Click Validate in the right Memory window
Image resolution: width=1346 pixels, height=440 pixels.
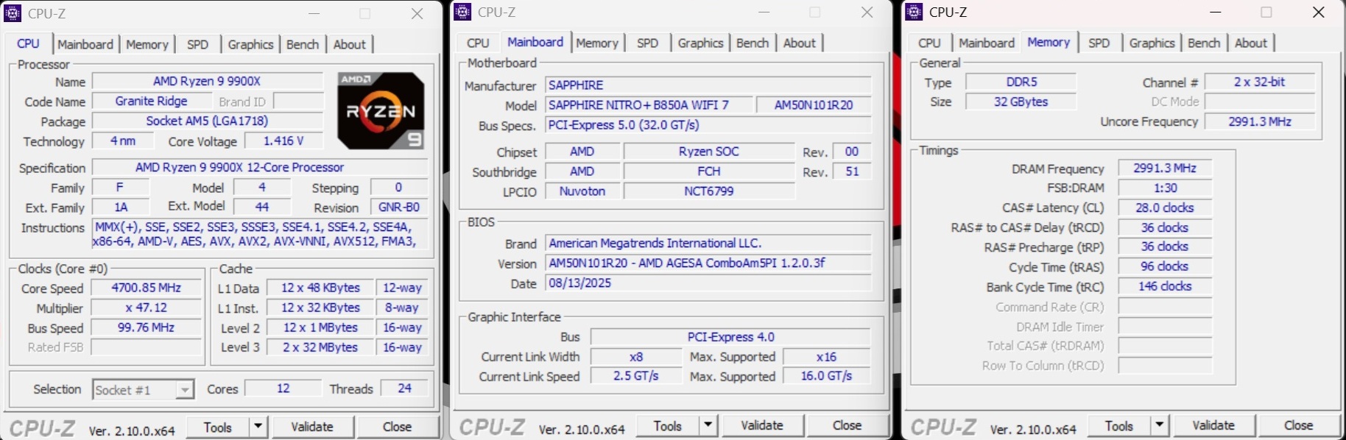point(1213,425)
